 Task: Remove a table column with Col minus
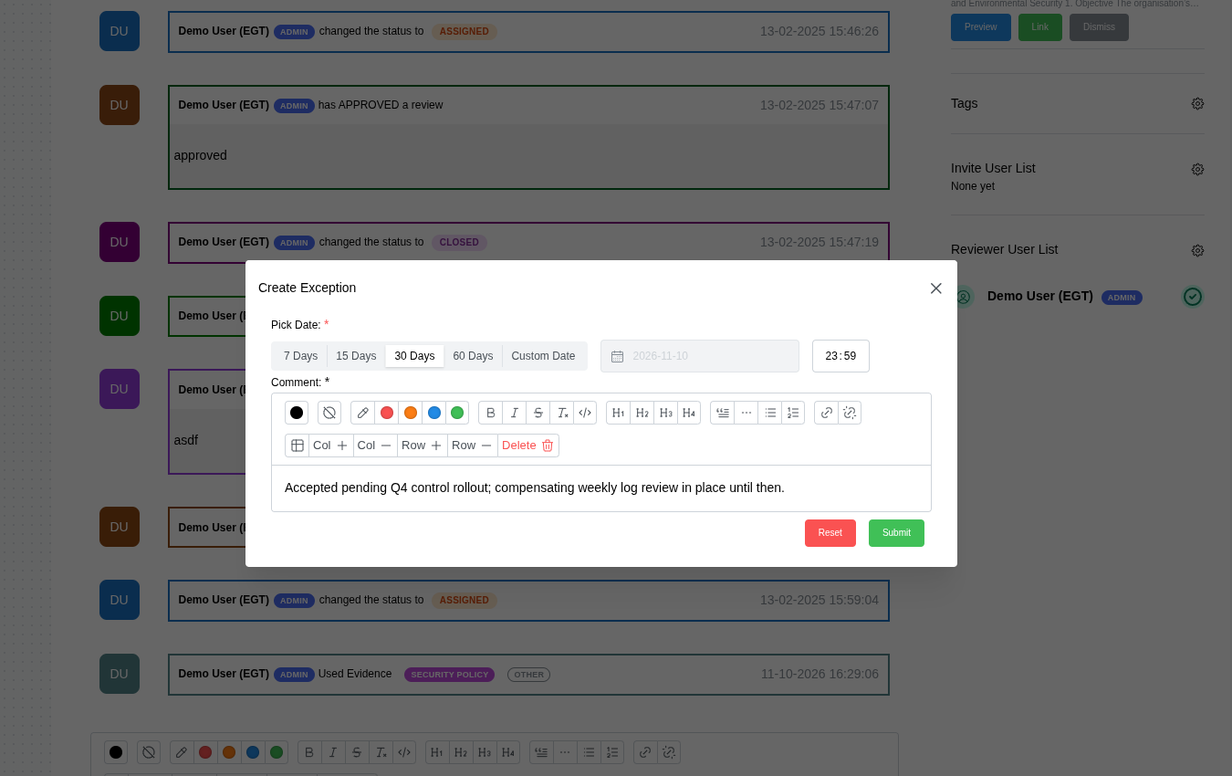pos(375,446)
